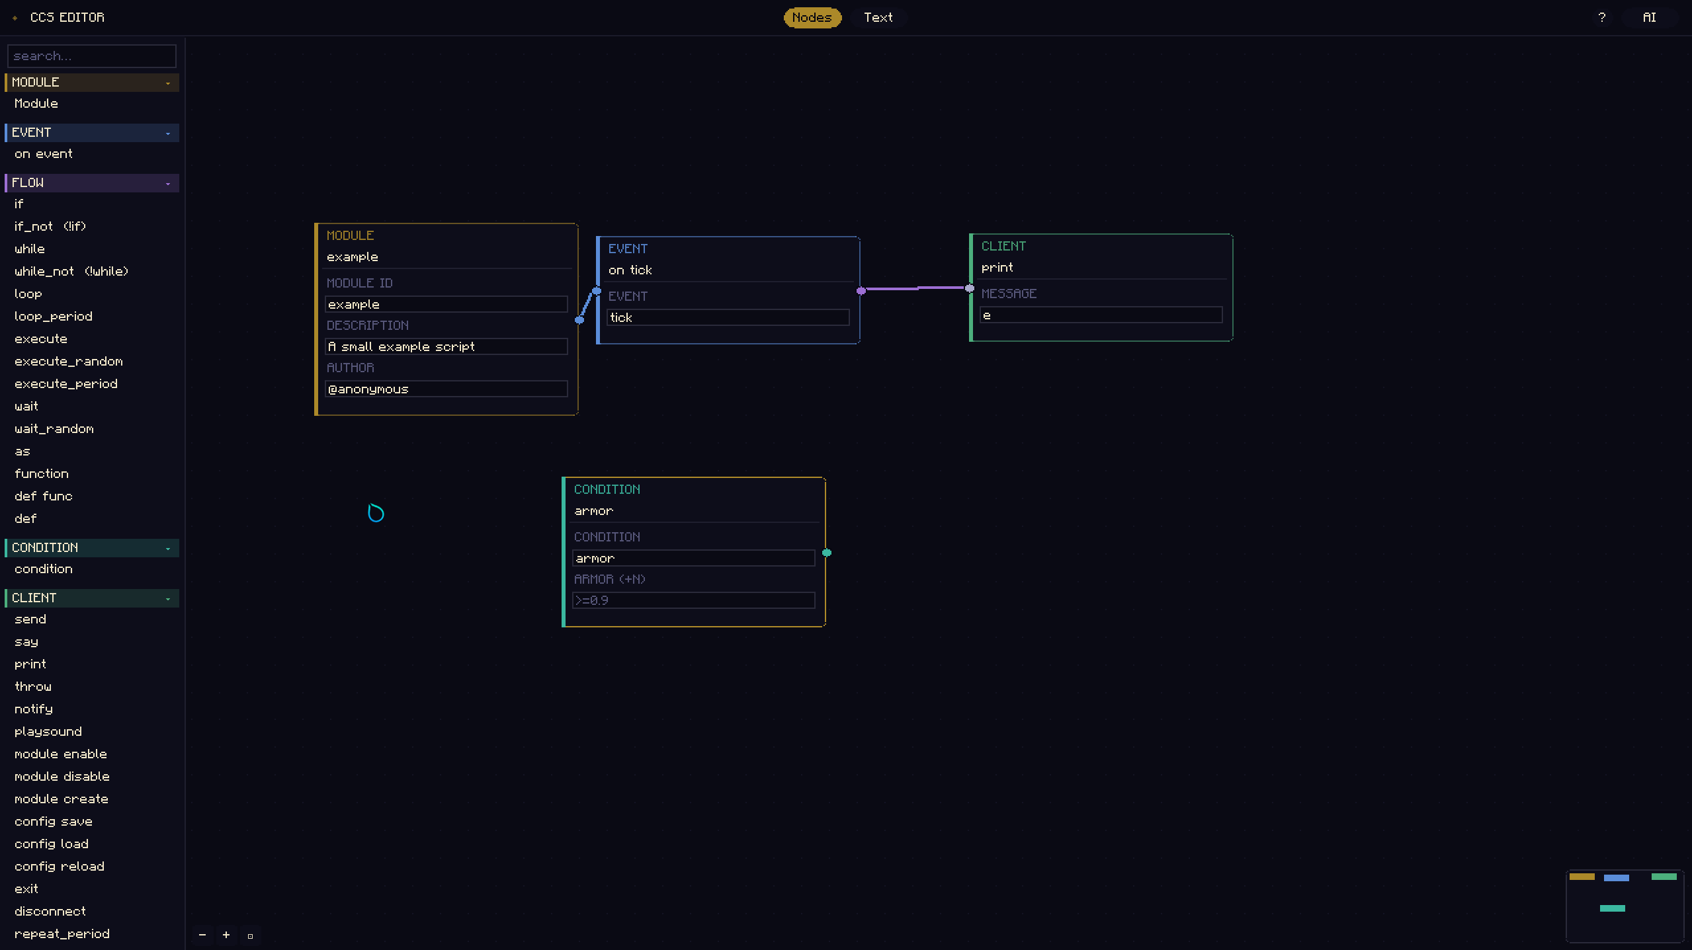The image size is (1692, 950).
Task: Add a 'print' node from palette
Action: [92, 664]
